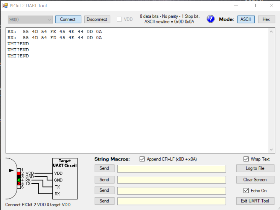Screen dimensions: 280x210
Task: Click the fourth string macro Send button
Action: point(105,201)
